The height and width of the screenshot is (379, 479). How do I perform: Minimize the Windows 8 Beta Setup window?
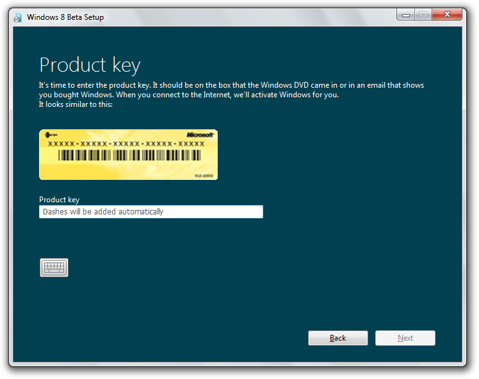[406, 14]
